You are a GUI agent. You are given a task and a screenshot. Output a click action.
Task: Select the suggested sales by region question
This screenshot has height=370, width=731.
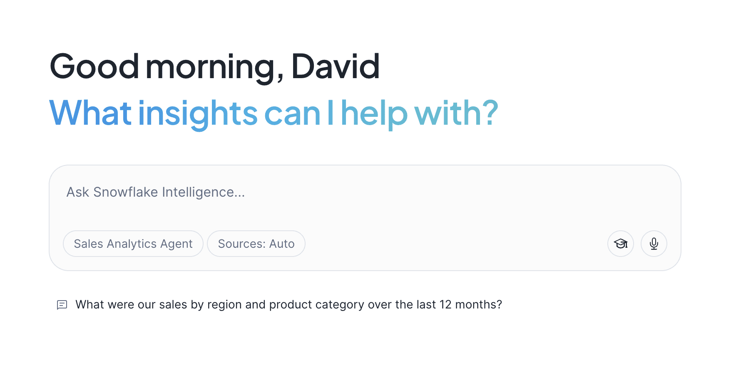[288, 305]
